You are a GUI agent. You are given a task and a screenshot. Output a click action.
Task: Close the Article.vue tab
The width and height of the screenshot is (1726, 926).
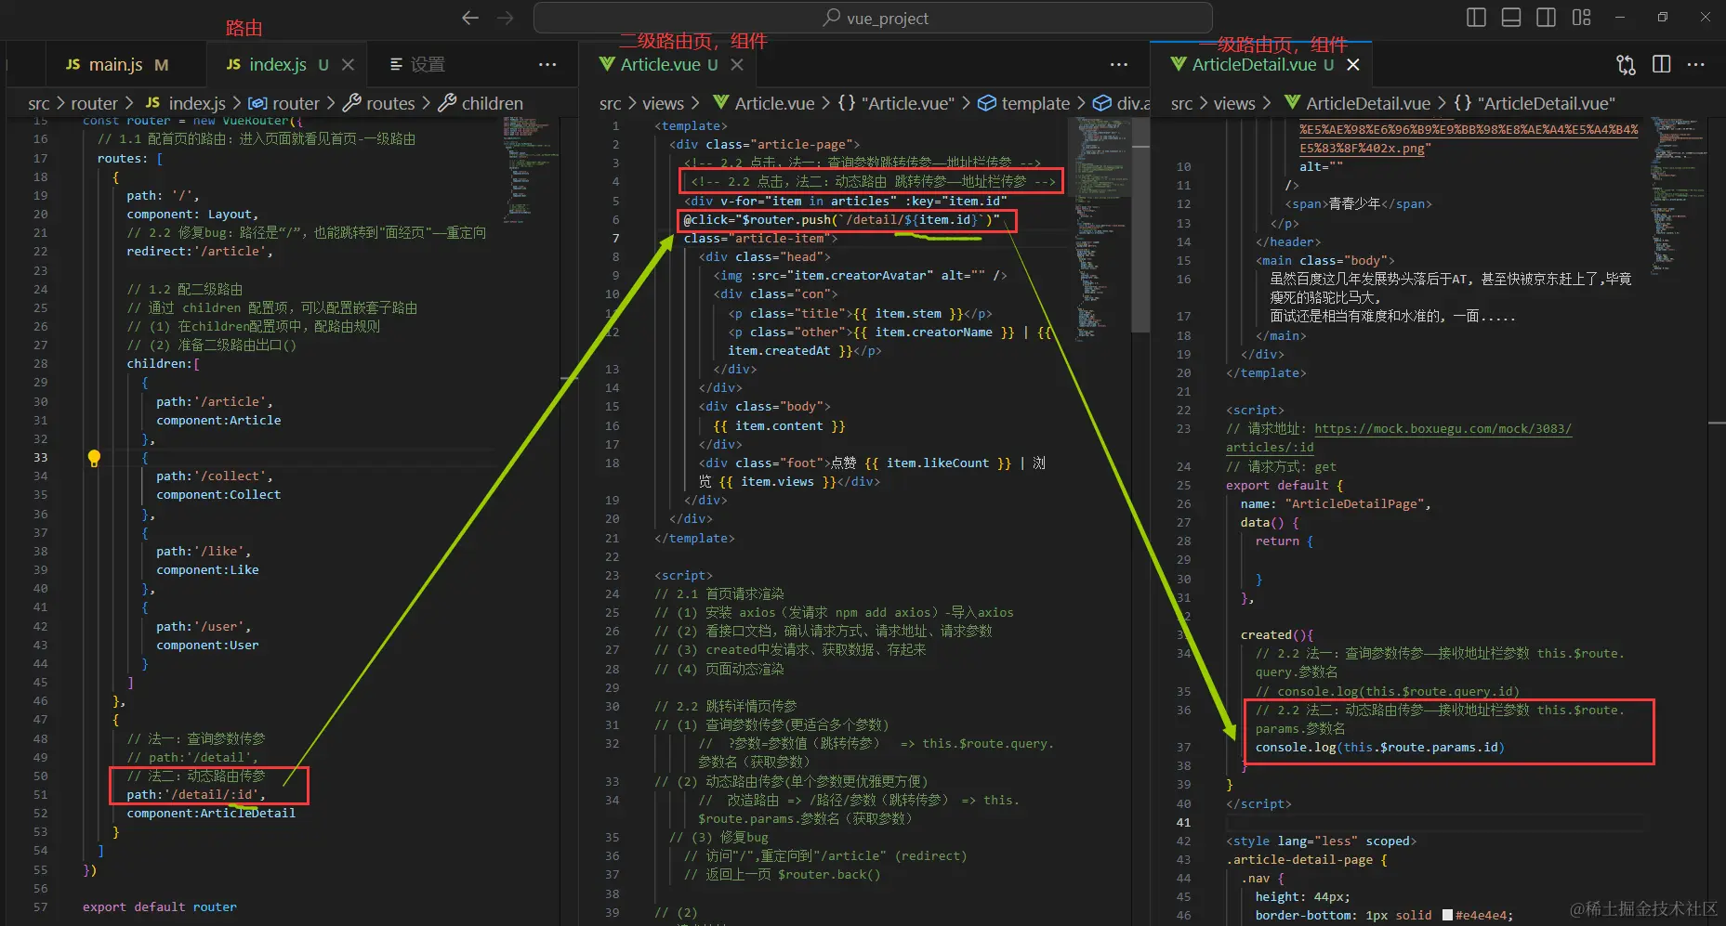736,64
